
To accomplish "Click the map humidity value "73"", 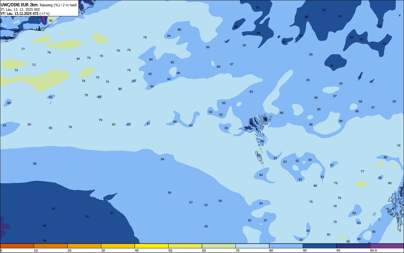I will [x=34, y=65].
